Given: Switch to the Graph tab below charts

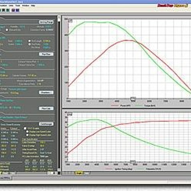Looking at the screenshot, I should point(79,173).
